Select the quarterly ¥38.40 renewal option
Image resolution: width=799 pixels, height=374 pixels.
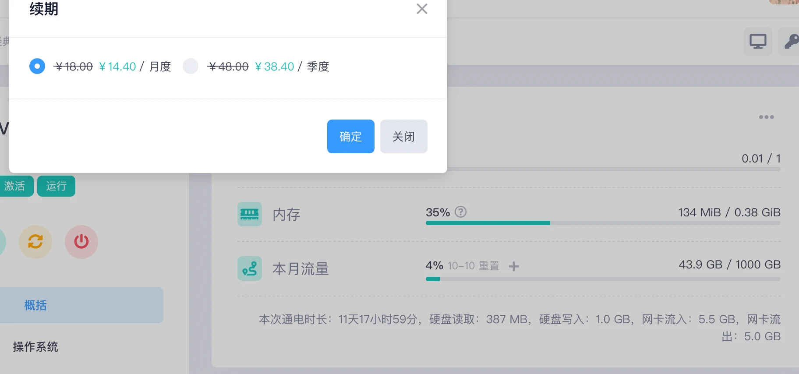click(x=191, y=66)
